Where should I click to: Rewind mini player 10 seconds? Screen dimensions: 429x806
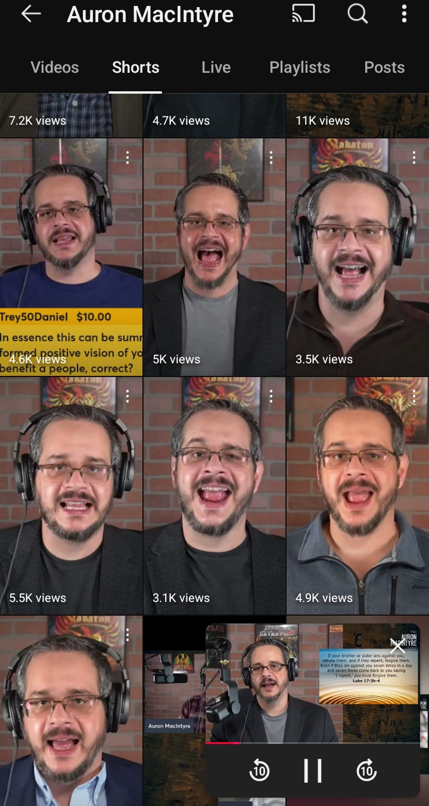coord(259,770)
